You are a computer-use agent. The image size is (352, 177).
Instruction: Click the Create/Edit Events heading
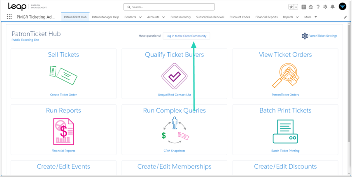tap(63, 166)
